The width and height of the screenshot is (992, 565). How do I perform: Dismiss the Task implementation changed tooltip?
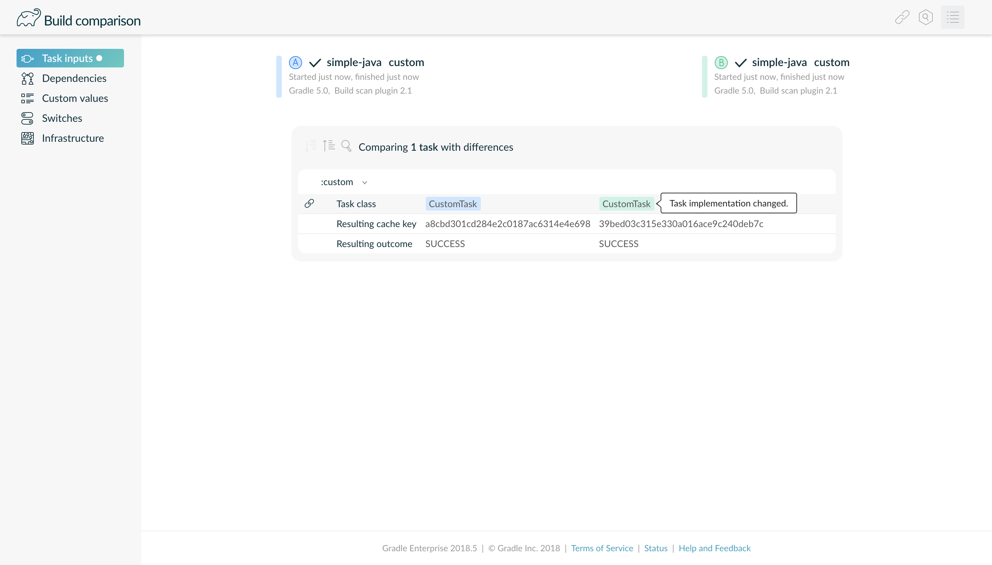click(x=728, y=203)
